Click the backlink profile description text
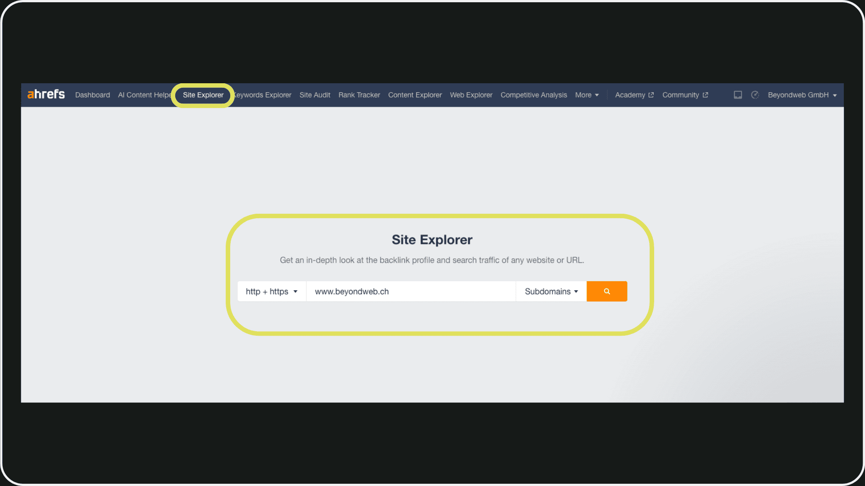The width and height of the screenshot is (865, 486). click(x=432, y=260)
